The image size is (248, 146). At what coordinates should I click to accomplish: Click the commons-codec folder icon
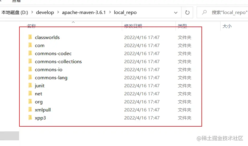30,53
